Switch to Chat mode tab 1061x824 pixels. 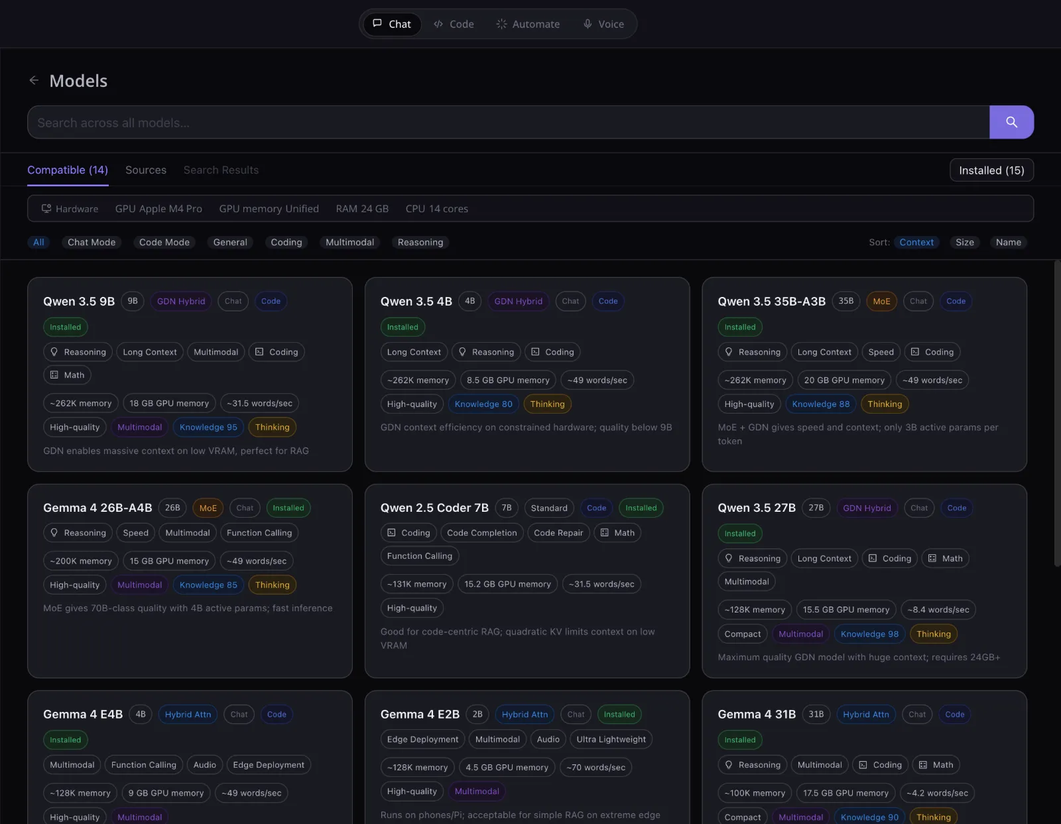(x=392, y=24)
